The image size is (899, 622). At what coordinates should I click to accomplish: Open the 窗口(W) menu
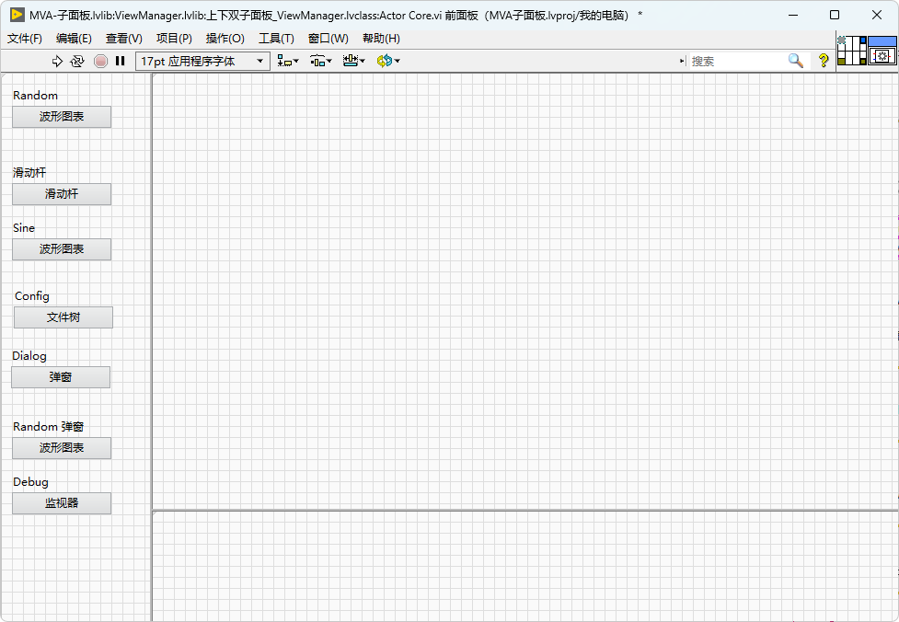pyautogui.click(x=328, y=39)
